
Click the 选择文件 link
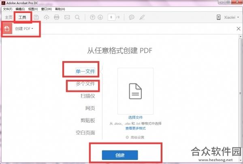click(135, 117)
